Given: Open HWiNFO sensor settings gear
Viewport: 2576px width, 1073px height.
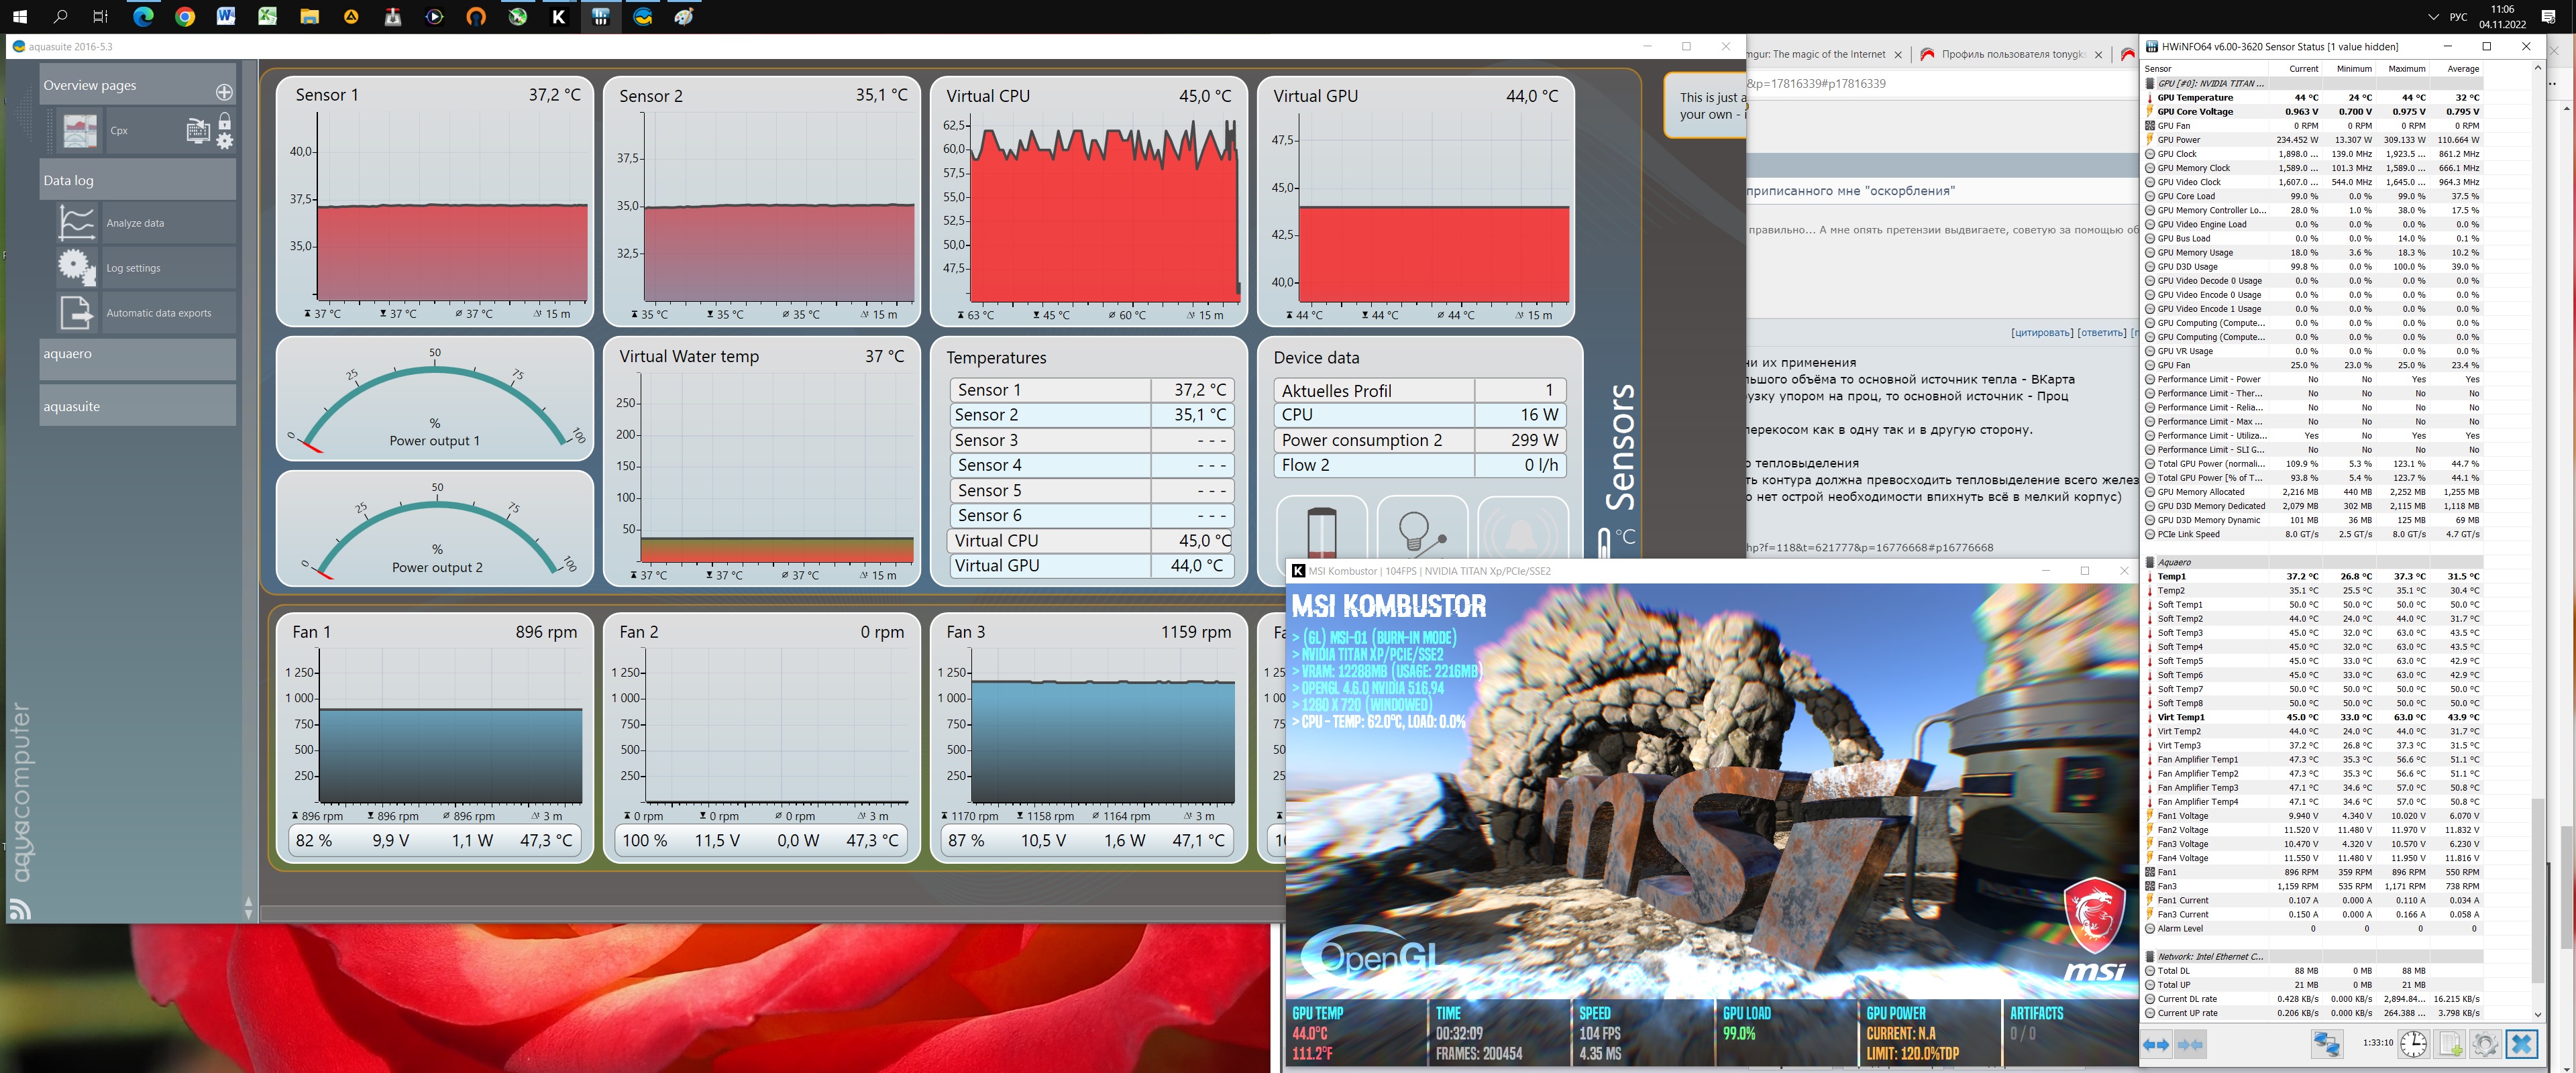Looking at the screenshot, I should click(x=2485, y=1044).
